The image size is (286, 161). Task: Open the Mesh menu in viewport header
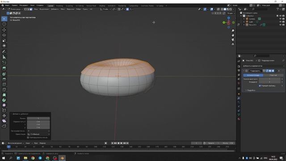click(63, 9)
